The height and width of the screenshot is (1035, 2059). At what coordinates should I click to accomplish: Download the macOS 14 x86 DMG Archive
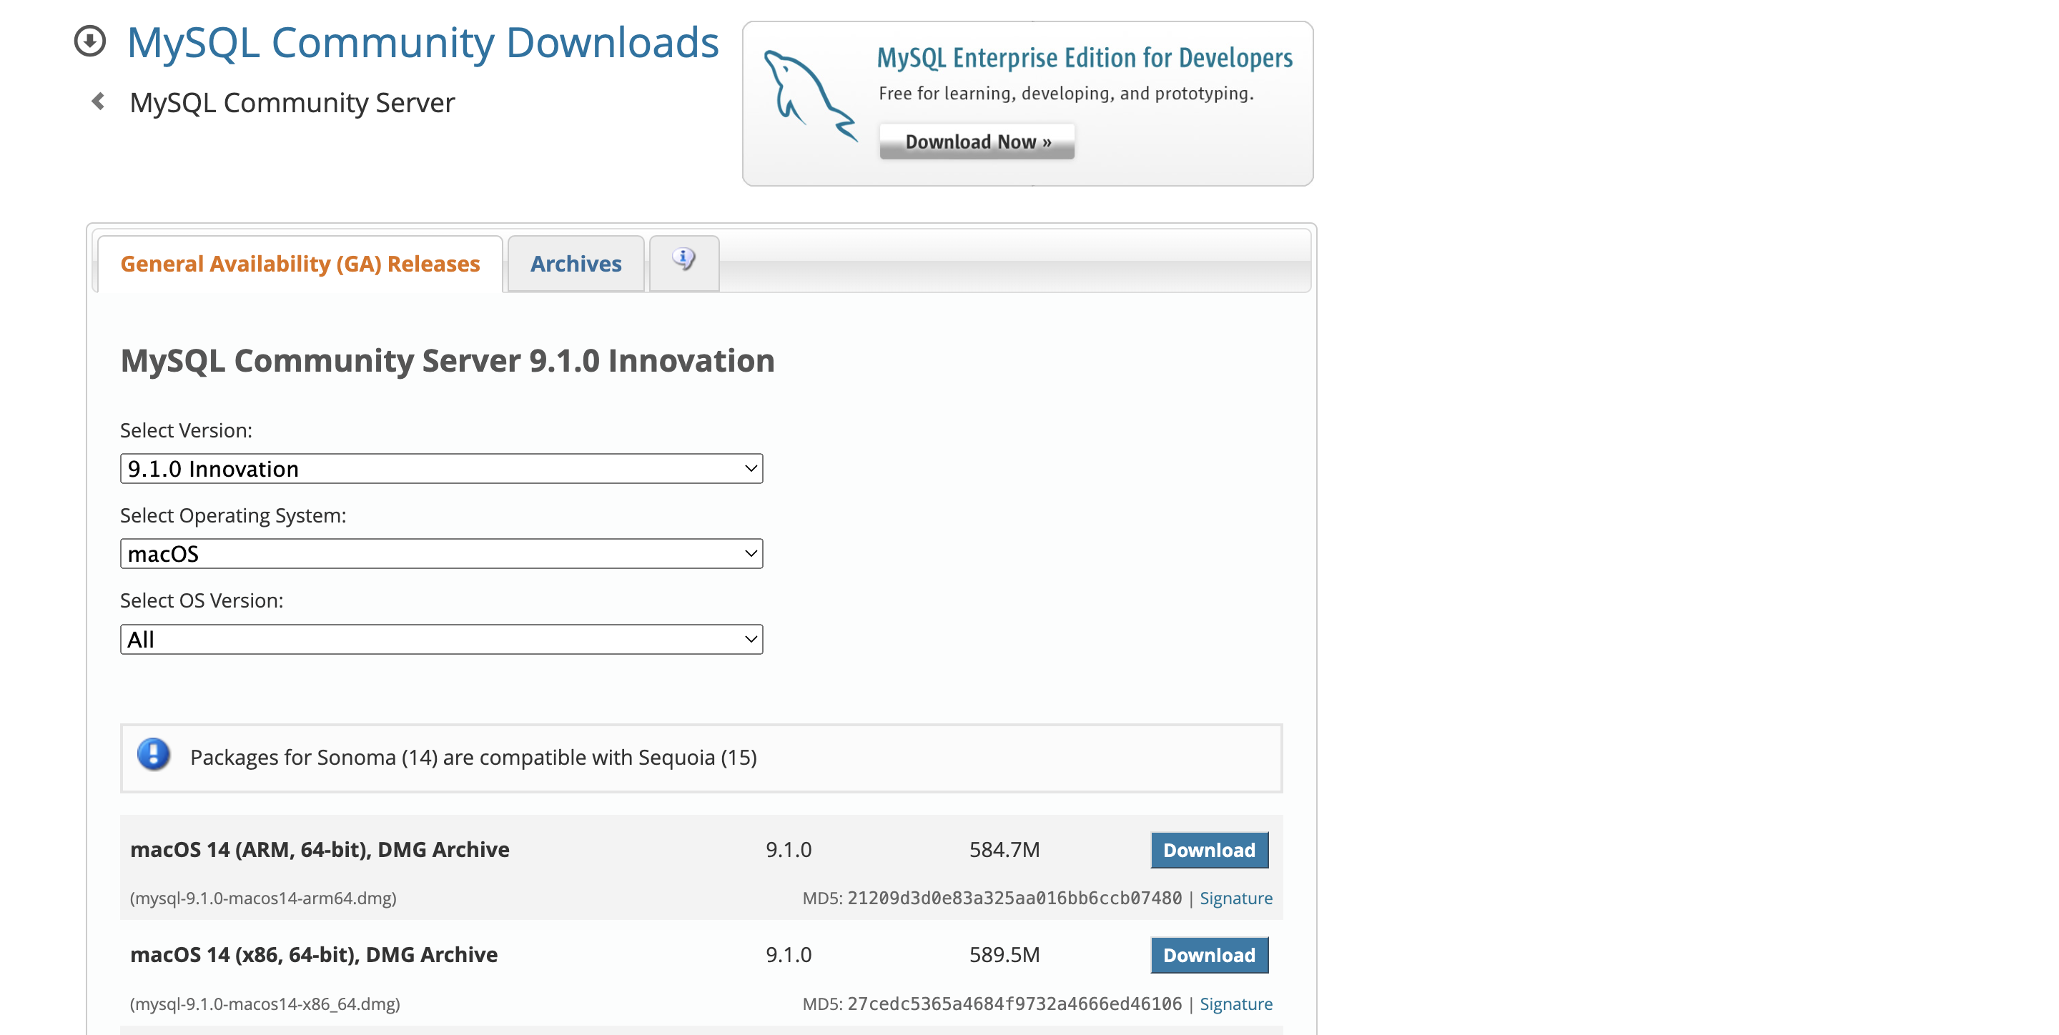tap(1208, 955)
